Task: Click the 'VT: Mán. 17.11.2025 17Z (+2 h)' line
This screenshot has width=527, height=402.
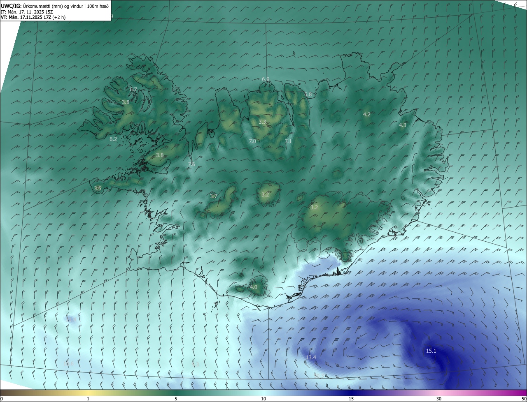Action: click(33, 17)
